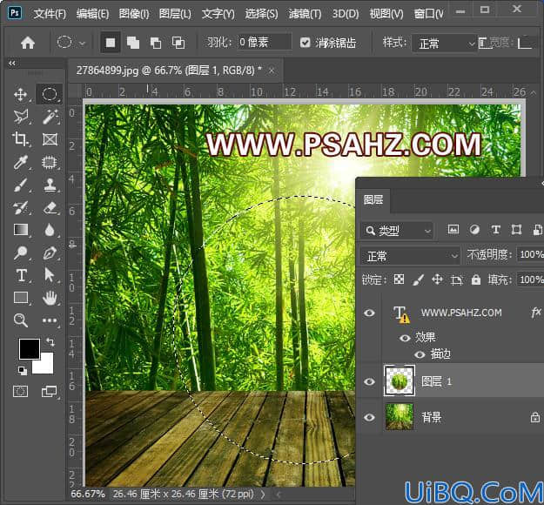Select the Polygonal Lasso tool
The image size is (544, 505).
21,117
